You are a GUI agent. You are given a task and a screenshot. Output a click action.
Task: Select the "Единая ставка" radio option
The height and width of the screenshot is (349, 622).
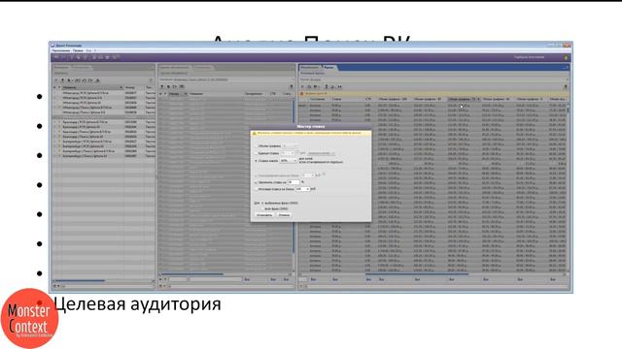point(257,153)
